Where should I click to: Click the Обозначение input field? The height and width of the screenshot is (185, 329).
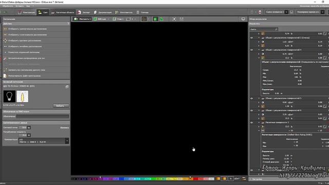pos(42,116)
